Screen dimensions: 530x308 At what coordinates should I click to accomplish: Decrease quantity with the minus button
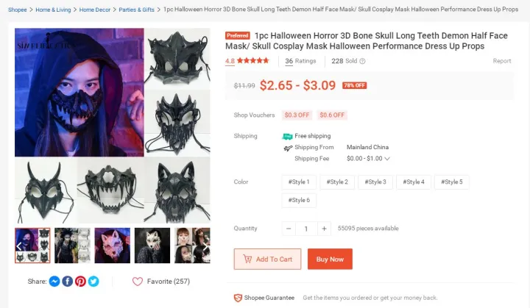click(289, 229)
